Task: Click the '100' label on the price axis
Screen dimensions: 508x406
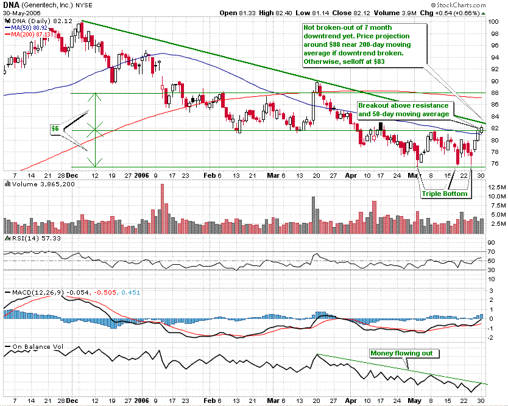Action: 493,22
